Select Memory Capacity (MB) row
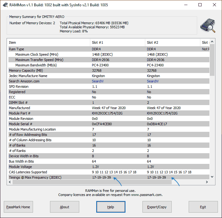The image size is (222, 218). (x=109, y=70)
